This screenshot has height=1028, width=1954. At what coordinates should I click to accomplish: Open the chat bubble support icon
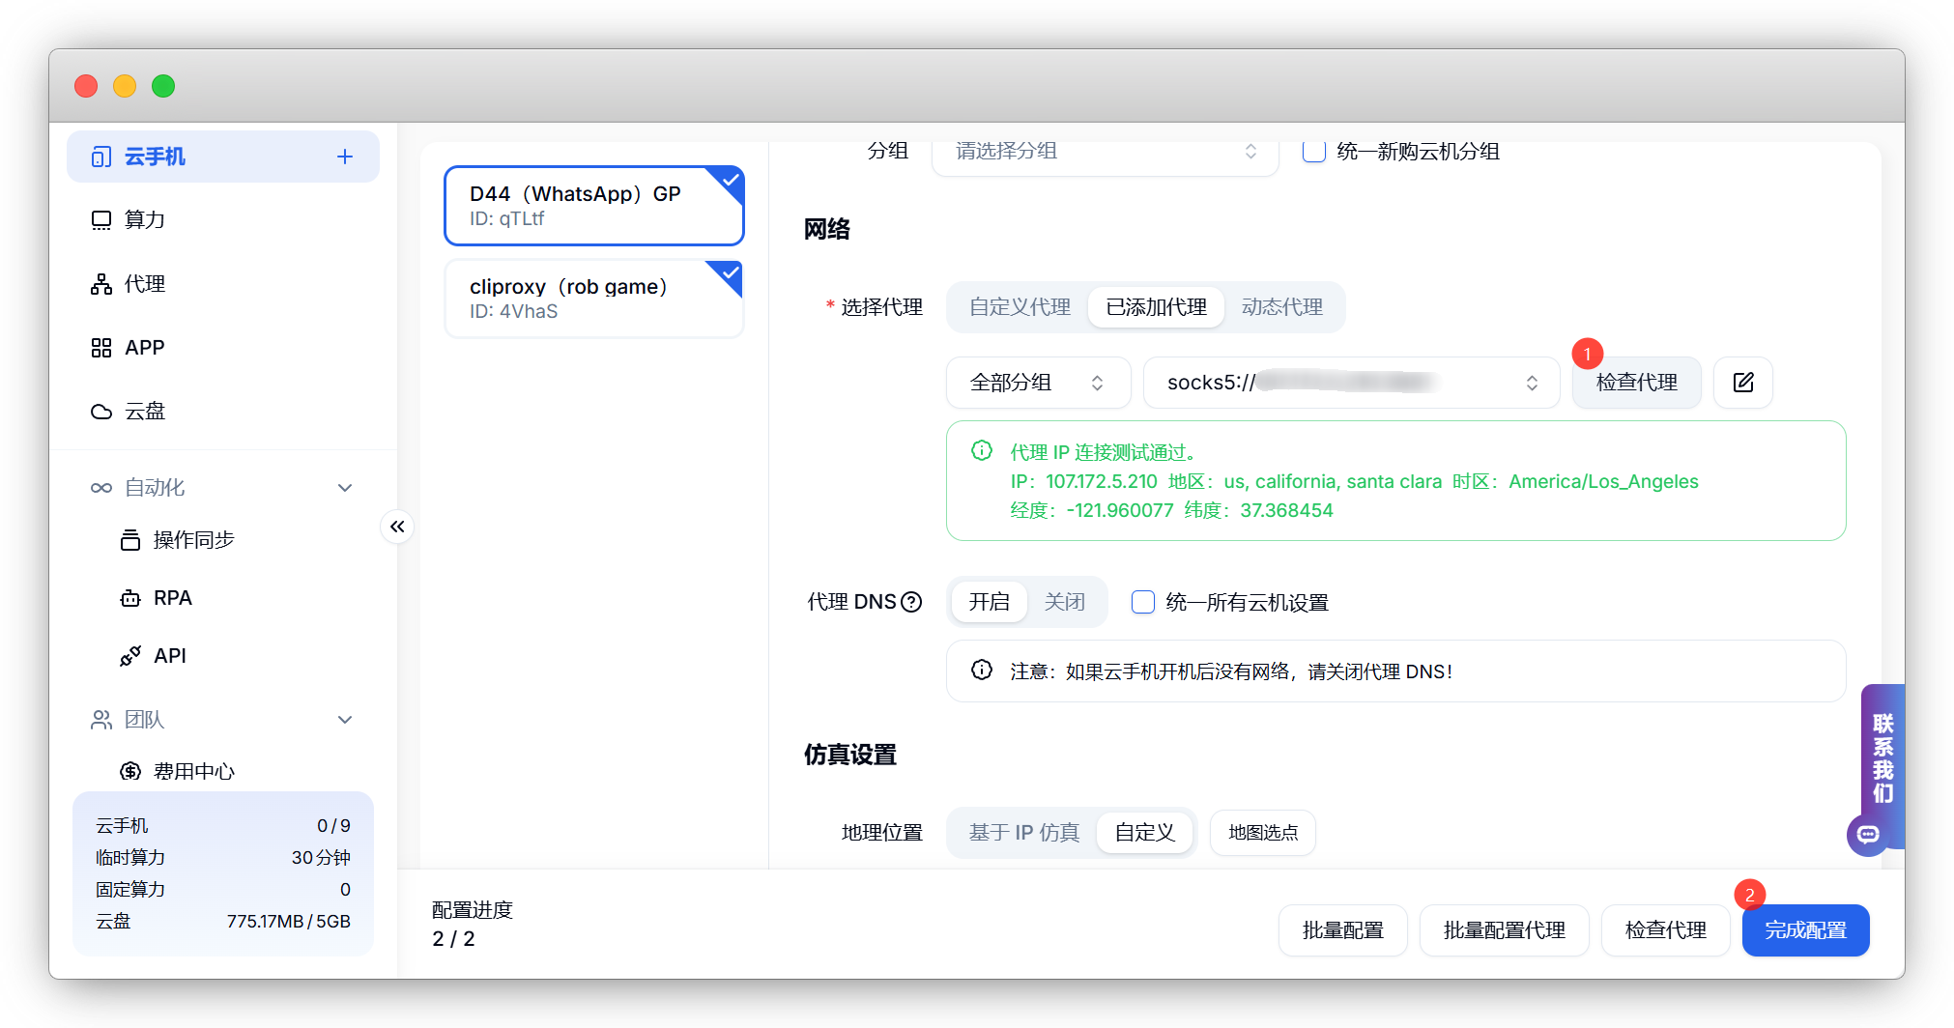click(x=1868, y=834)
